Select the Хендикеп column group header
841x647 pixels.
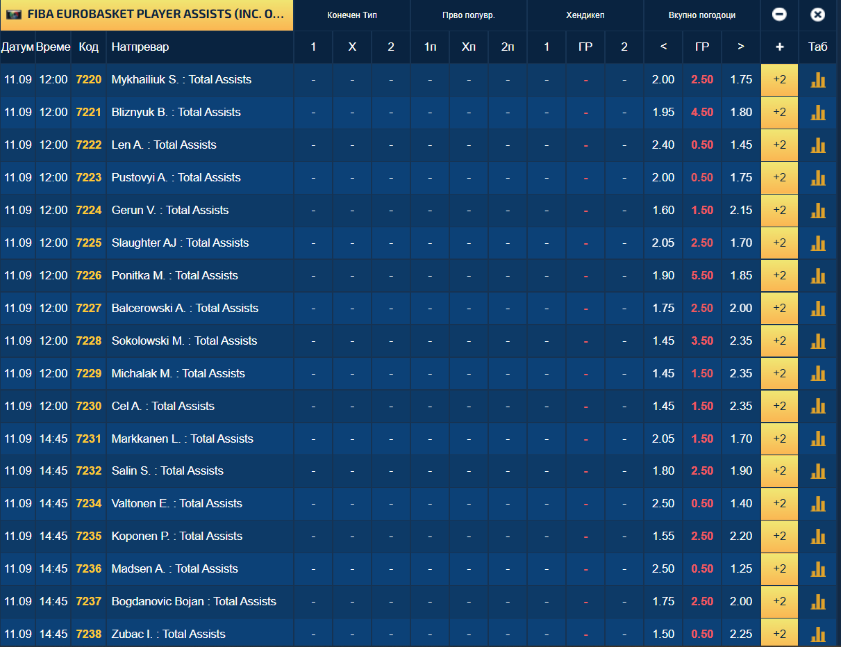585,15
